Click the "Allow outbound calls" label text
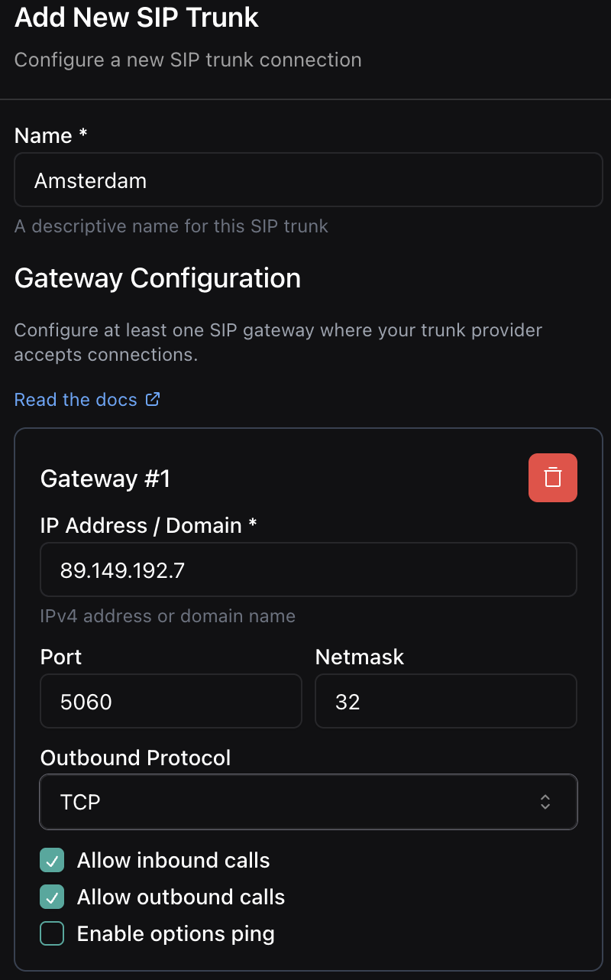Screen dimensions: 611x980 181,897
